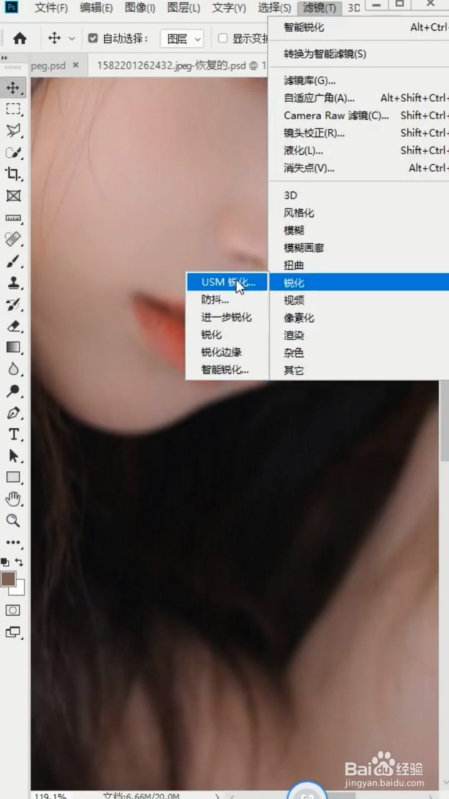Pick the foreground color swatch
This screenshot has height=799, width=449.
point(8,579)
